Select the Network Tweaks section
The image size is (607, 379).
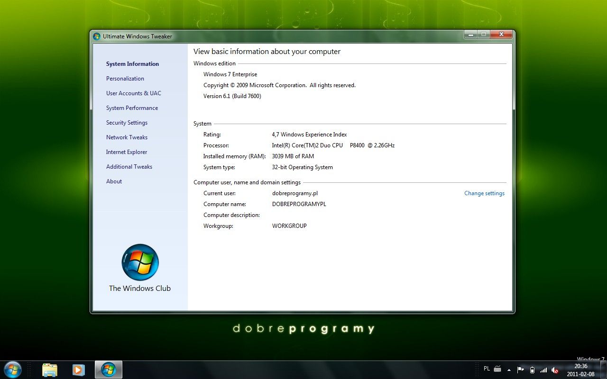pyautogui.click(x=127, y=137)
